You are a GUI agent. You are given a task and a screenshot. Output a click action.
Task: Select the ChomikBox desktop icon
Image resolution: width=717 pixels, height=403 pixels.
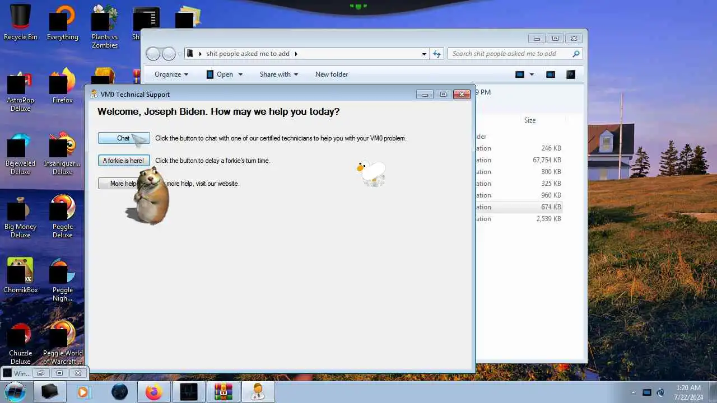tap(21, 275)
